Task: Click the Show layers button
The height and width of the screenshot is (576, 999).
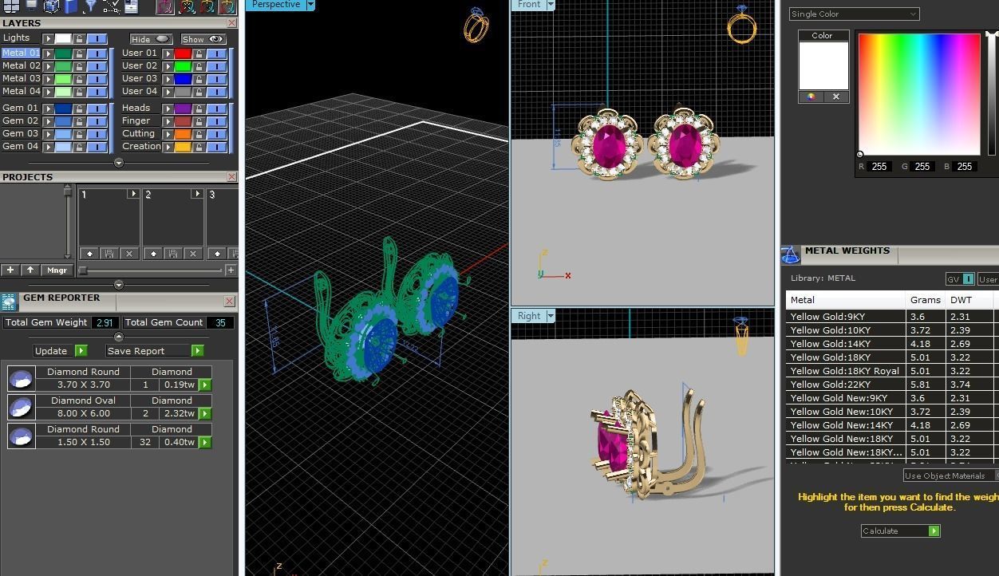Action: 203,38
